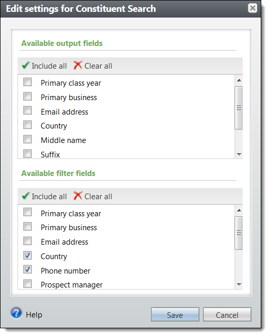
Task: Check Primary business in filter fields
Action: click(28, 227)
